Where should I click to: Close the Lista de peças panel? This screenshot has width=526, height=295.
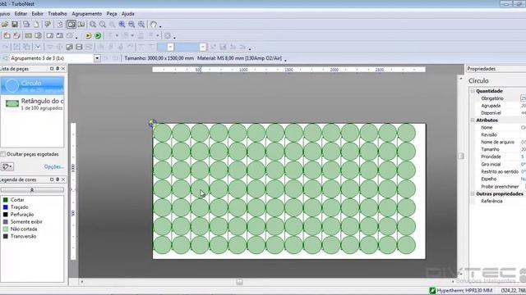(x=63, y=69)
